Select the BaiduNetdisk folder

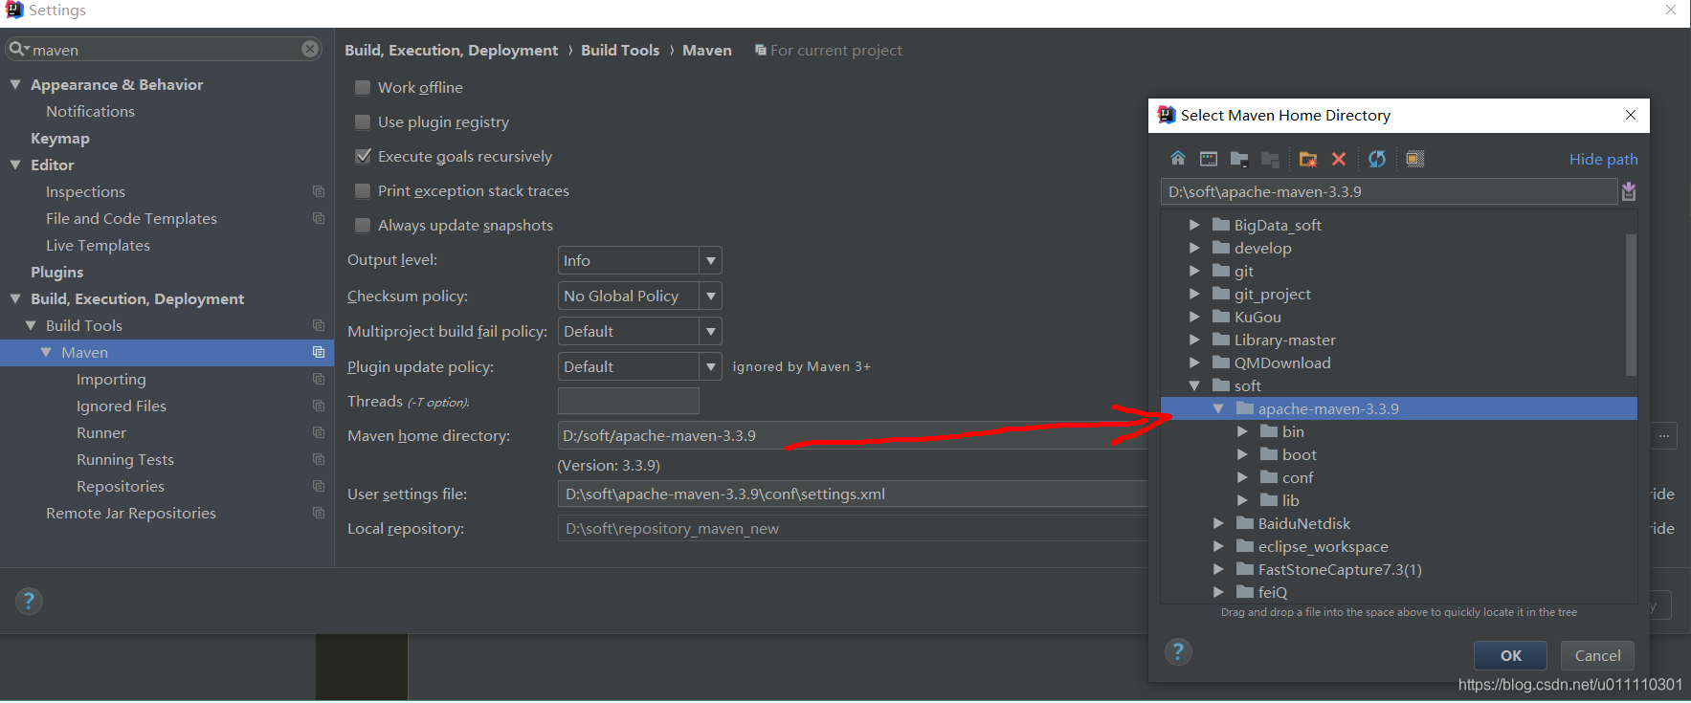point(1303,523)
